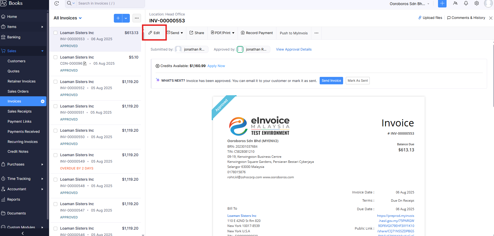
Task: Push invoice to MyInvois
Action: [294, 33]
